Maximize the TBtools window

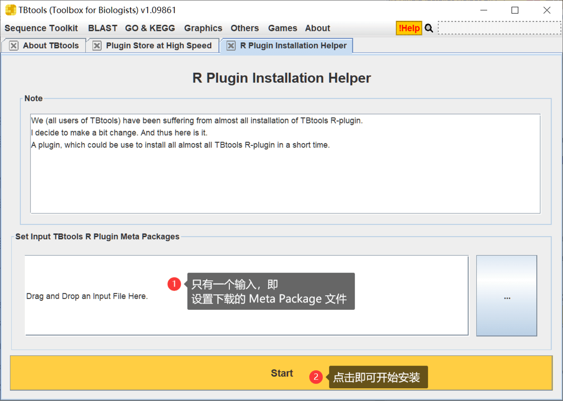[515, 10]
